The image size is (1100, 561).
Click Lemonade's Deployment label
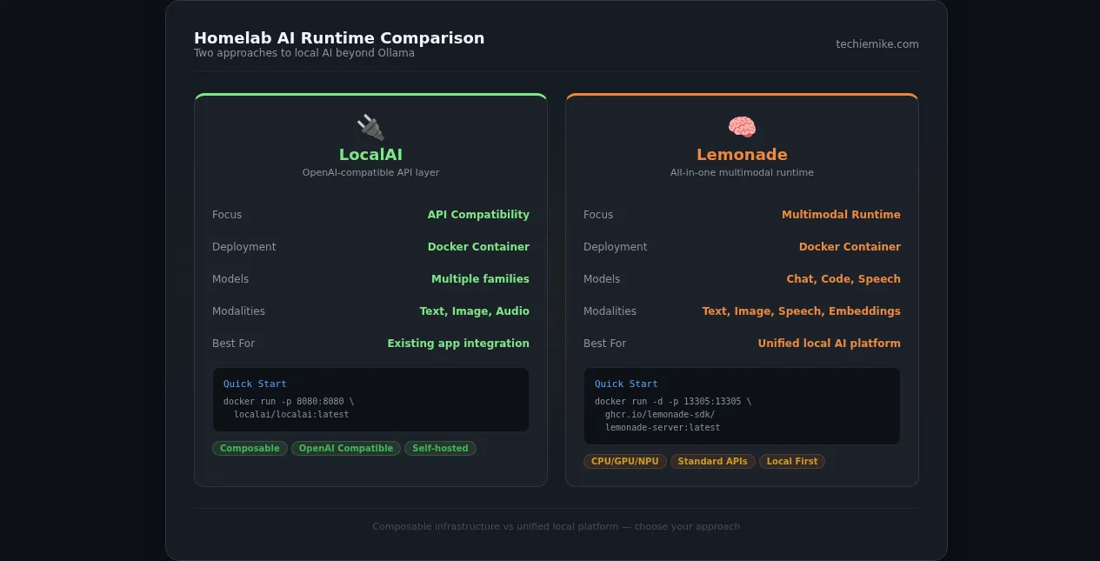(x=616, y=247)
